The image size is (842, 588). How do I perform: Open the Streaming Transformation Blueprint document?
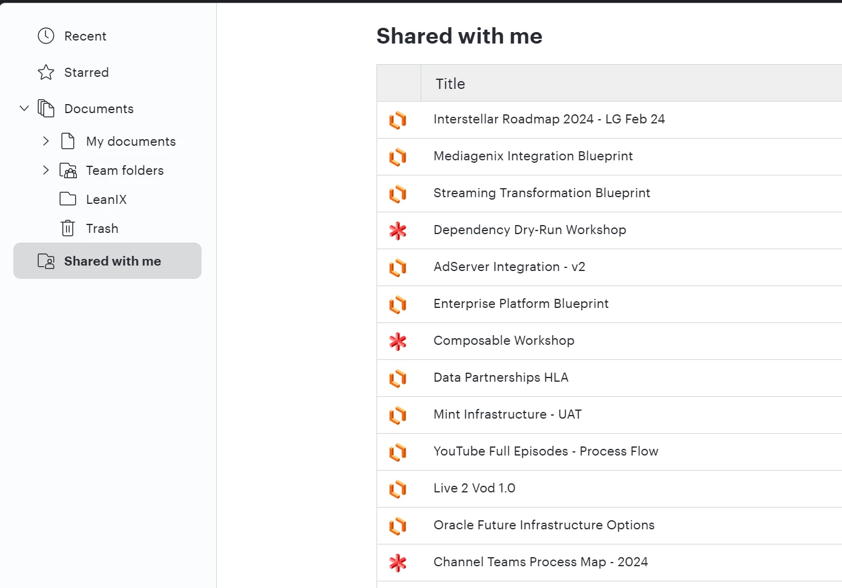pyautogui.click(x=542, y=193)
